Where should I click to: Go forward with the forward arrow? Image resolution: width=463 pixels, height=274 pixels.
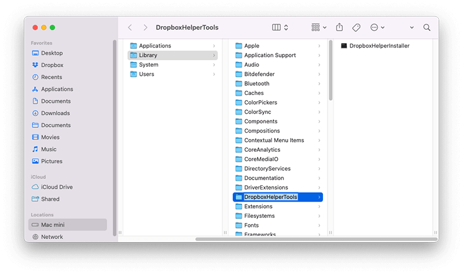click(x=145, y=27)
